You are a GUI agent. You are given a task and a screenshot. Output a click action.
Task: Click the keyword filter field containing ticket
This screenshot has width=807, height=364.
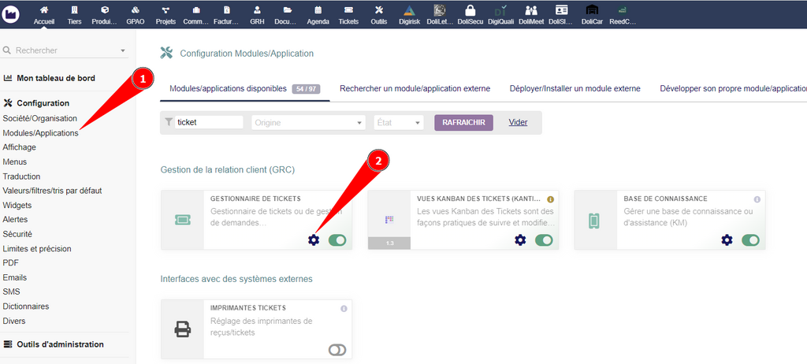[209, 123]
